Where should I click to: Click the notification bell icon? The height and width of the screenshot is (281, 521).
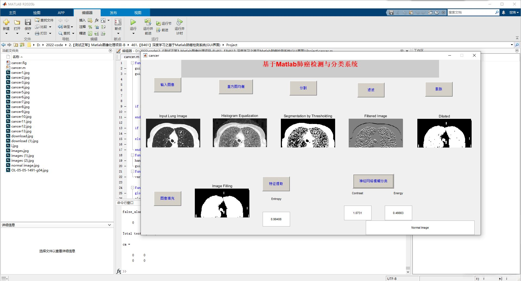click(x=504, y=12)
